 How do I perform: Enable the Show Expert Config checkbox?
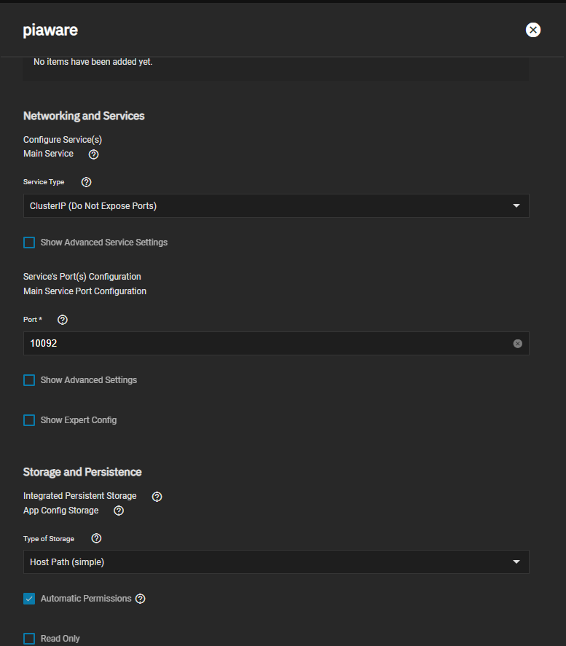(x=29, y=420)
